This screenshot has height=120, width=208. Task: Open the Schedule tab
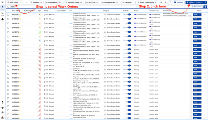(x=37, y=2)
